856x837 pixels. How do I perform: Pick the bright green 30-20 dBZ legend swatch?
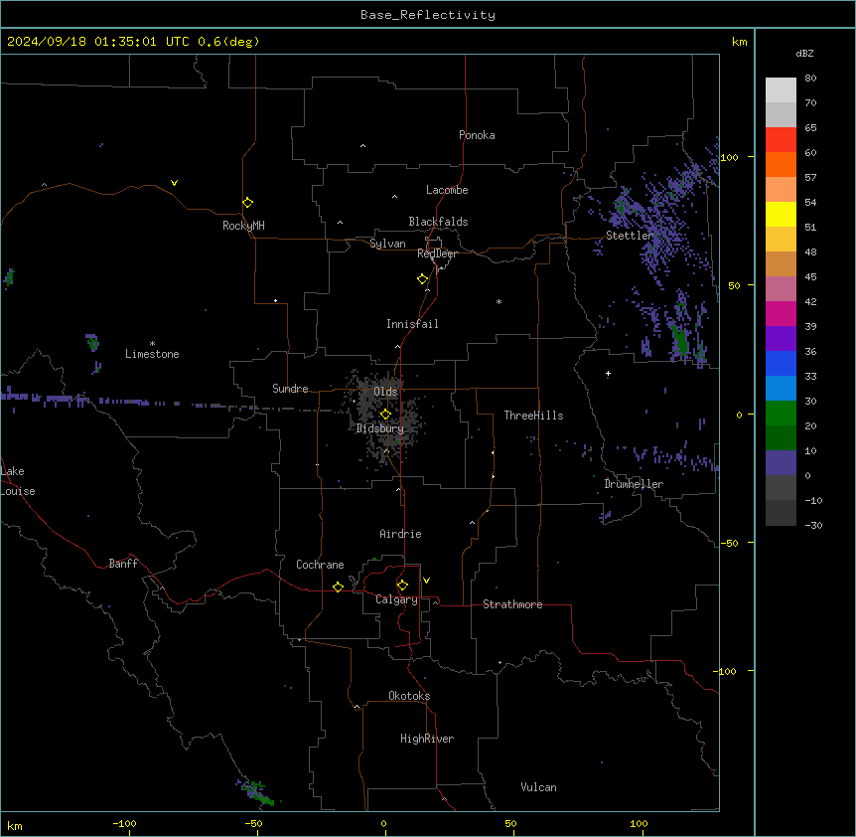(x=781, y=414)
